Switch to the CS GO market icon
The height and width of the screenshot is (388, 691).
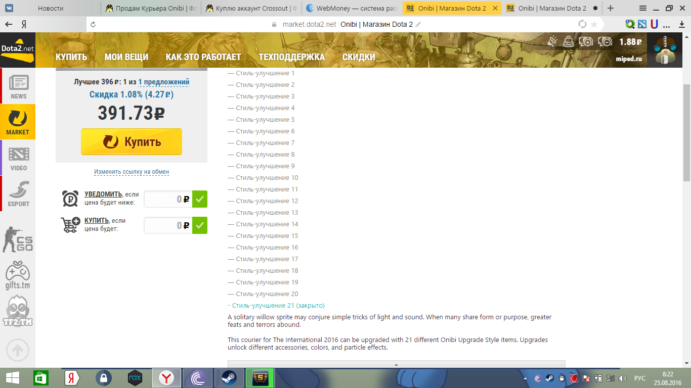(x=18, y=239)
